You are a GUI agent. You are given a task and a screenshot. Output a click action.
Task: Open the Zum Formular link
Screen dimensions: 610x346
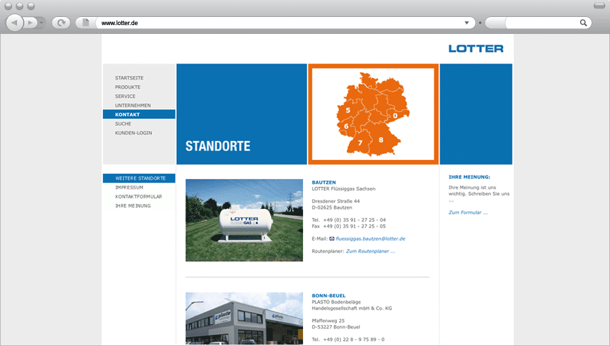coord(468,212)
